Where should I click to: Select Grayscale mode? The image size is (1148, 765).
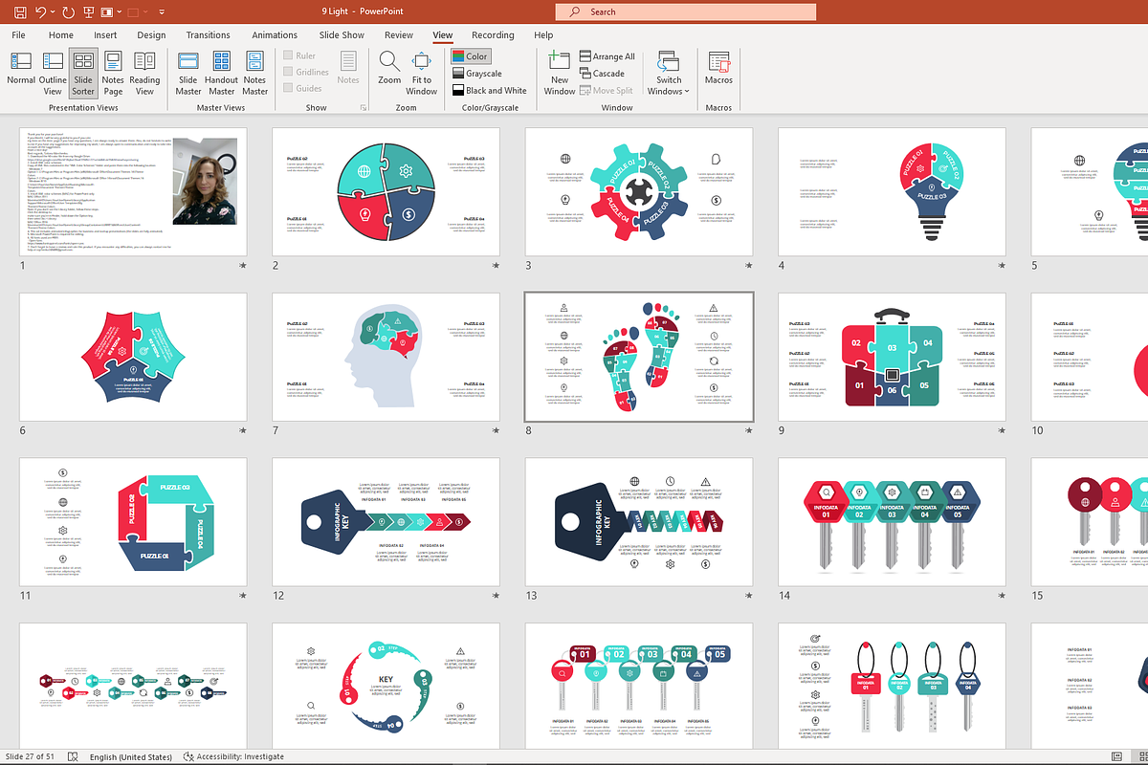477,74
